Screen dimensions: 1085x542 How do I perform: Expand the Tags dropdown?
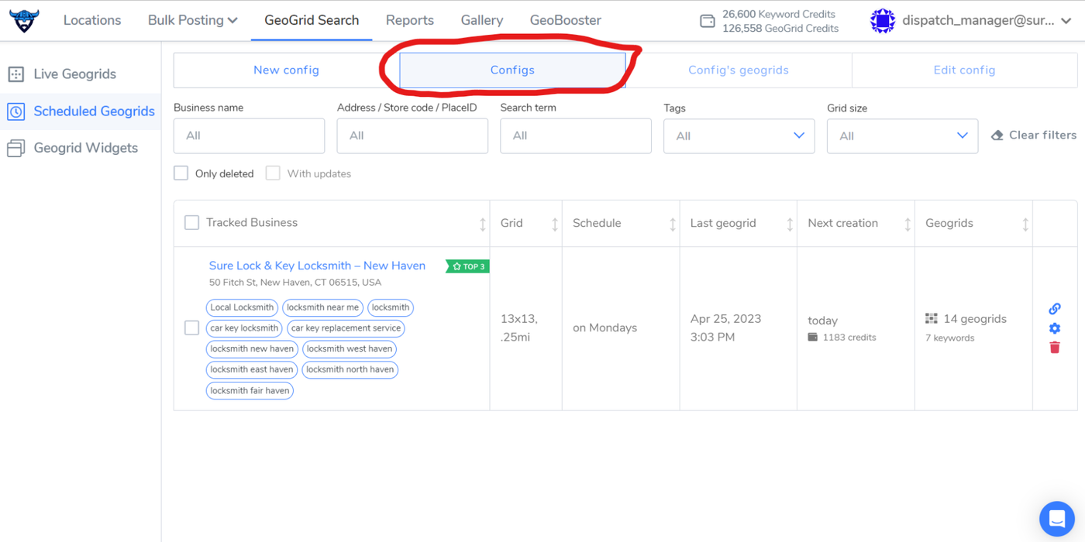click(x=739, y=135)
